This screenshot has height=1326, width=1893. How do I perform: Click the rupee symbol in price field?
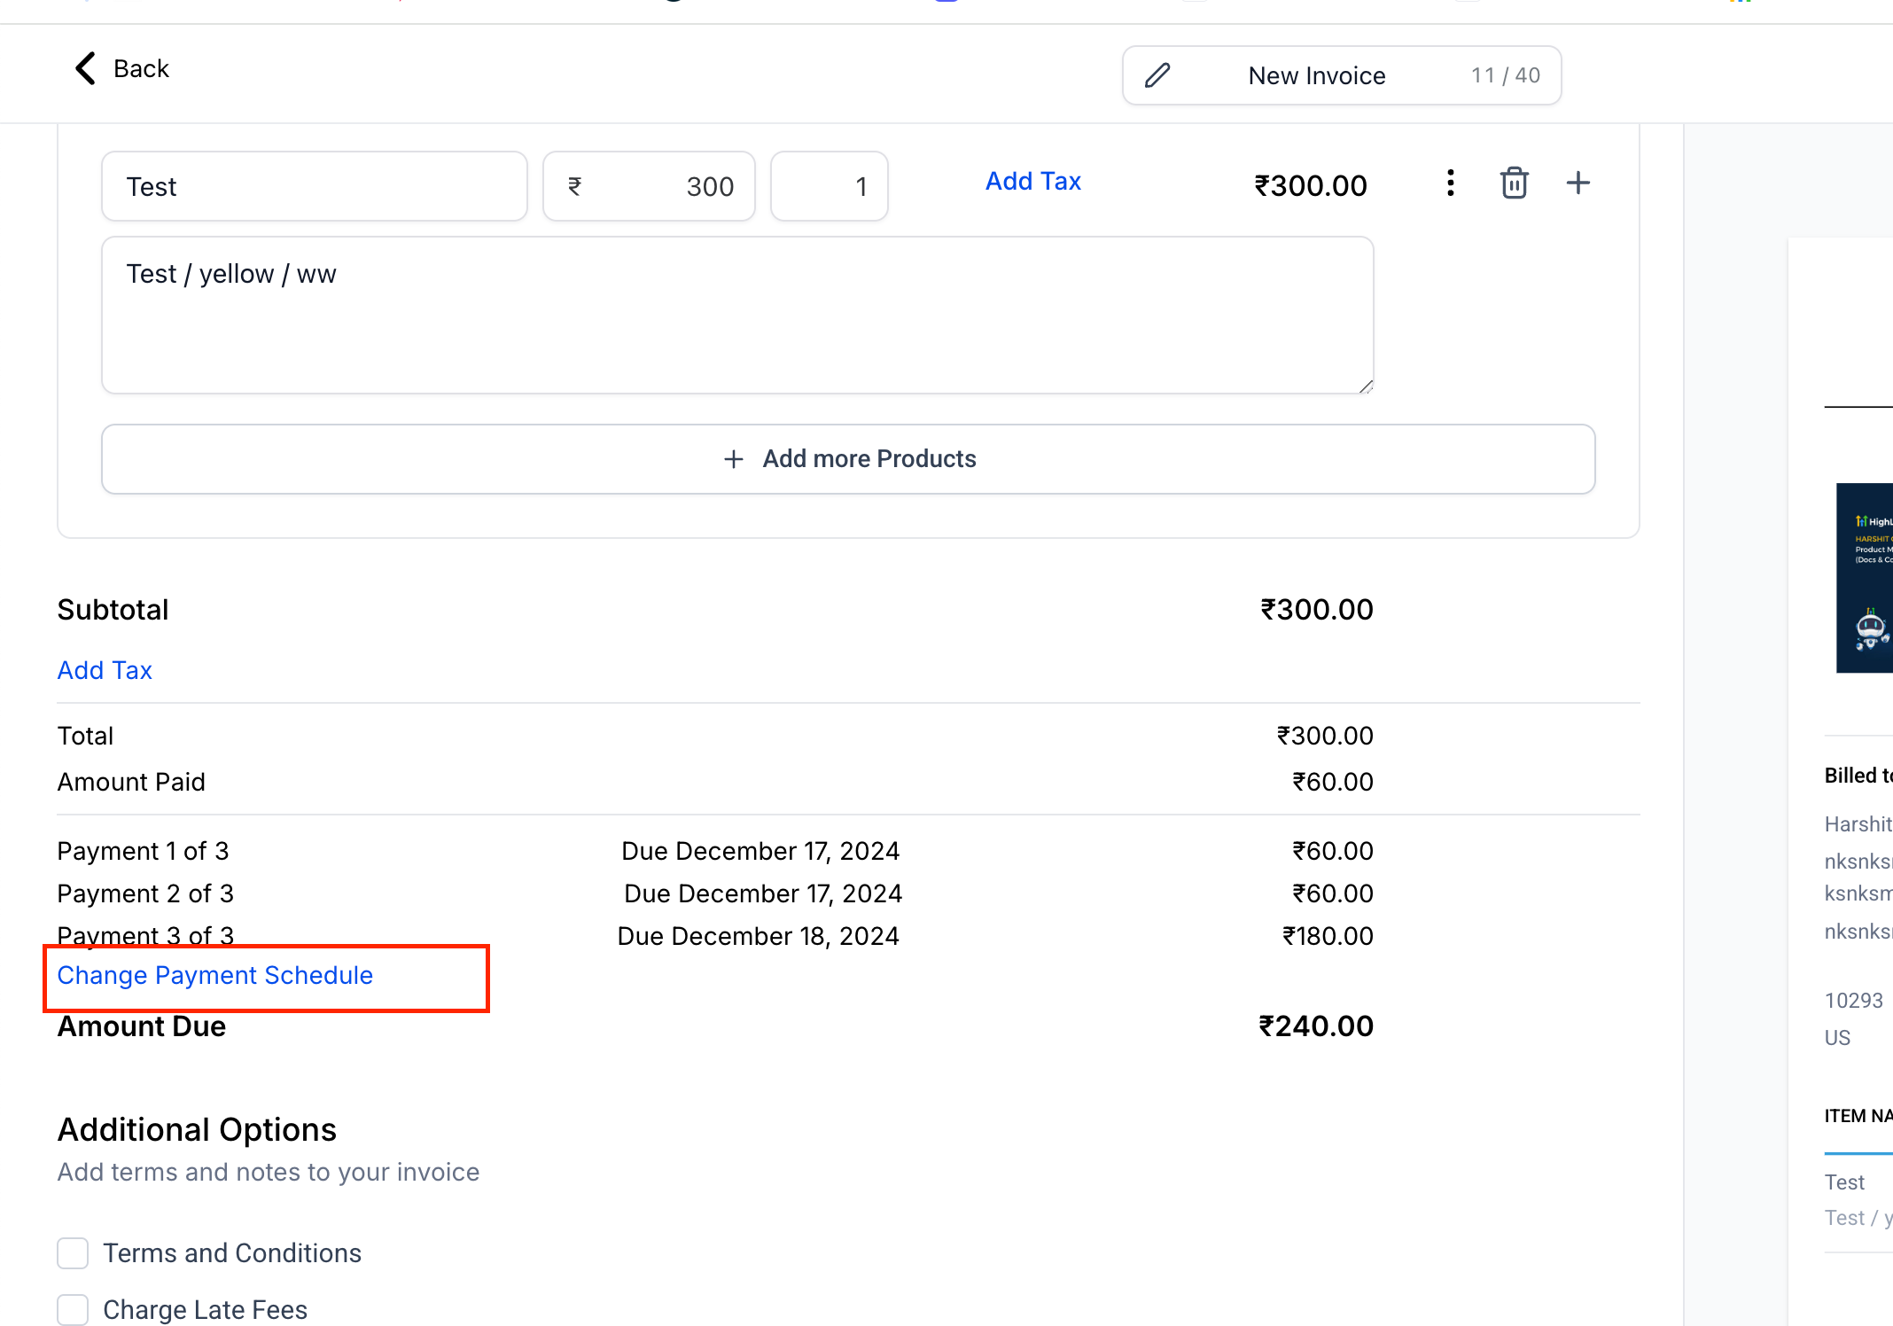pos(575,186)
